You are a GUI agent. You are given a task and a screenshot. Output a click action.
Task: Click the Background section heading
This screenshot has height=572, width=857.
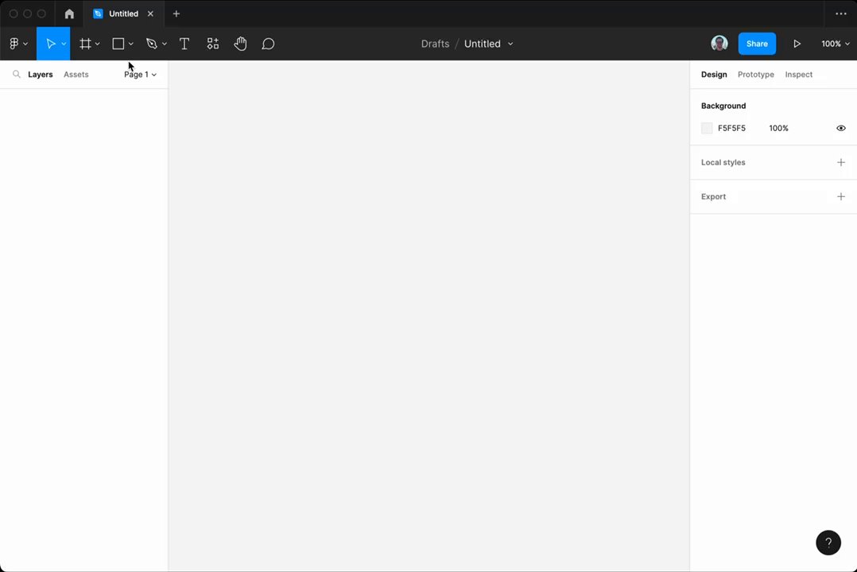point(723,106)
